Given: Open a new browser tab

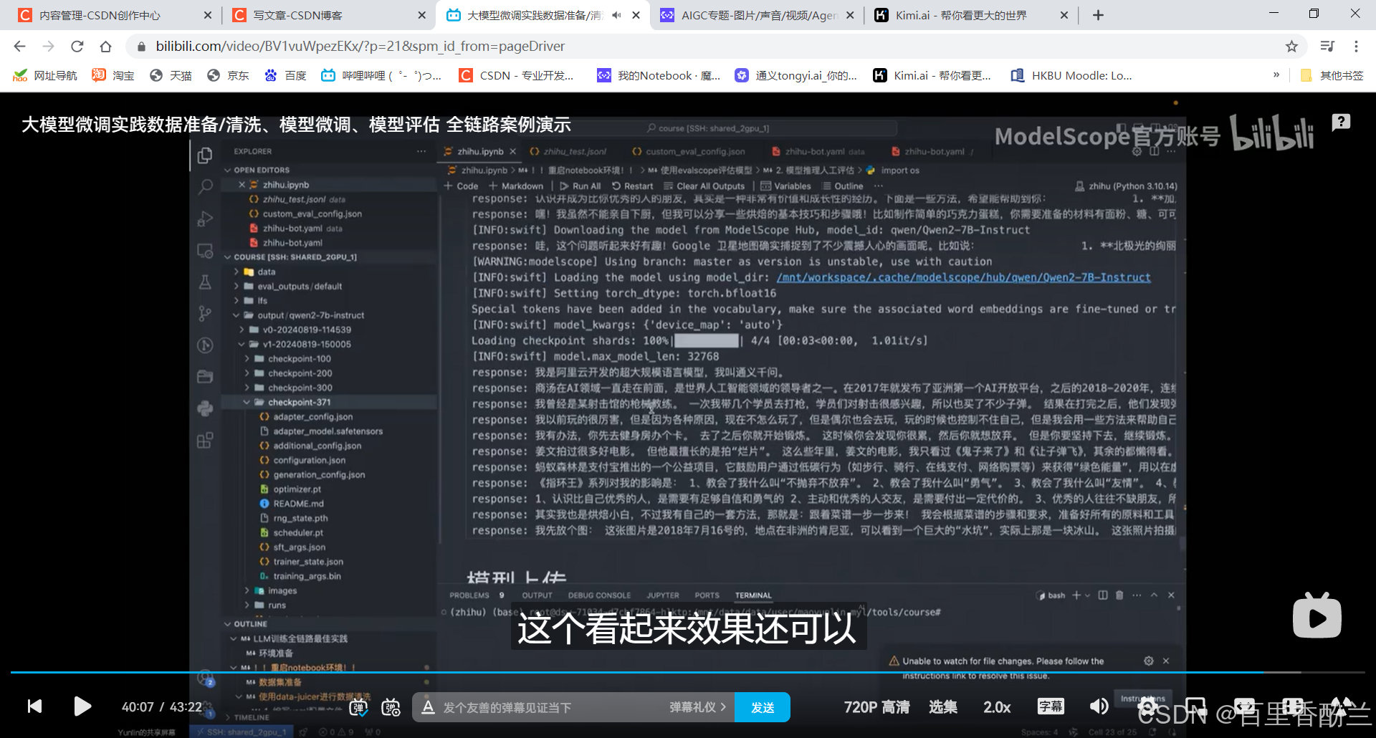Looking at the screenshot, I should point(1098,15).
